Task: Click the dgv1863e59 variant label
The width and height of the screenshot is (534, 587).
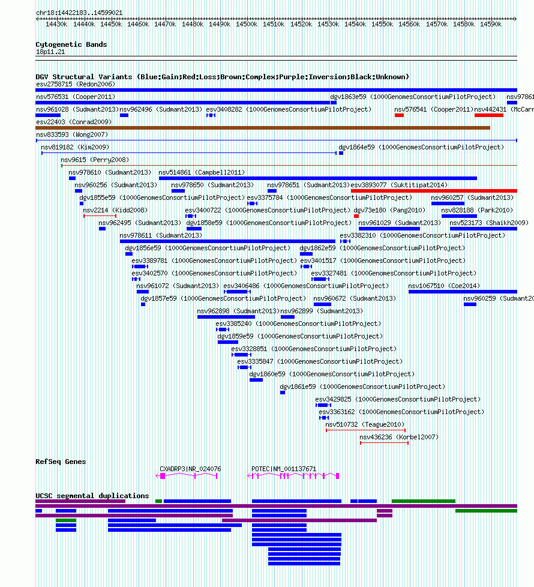Action: (413, 97)
